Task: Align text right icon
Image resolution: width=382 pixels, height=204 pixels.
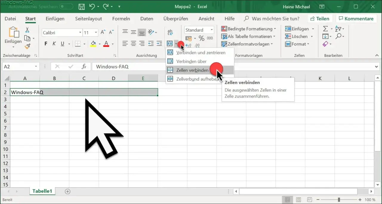Action: pos(142,44)
